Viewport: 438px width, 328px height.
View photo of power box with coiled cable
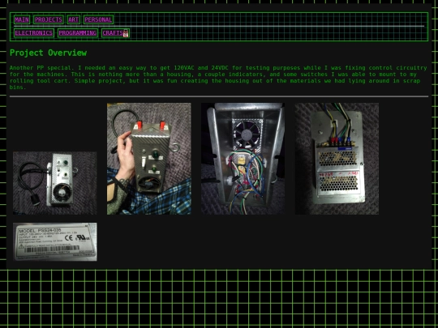(x=55, y=183)
